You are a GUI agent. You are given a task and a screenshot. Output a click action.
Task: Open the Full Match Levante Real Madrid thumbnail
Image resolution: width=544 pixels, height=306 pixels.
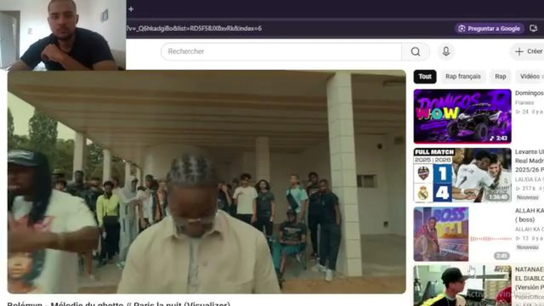pyautogui.click(x=462, y=175)
